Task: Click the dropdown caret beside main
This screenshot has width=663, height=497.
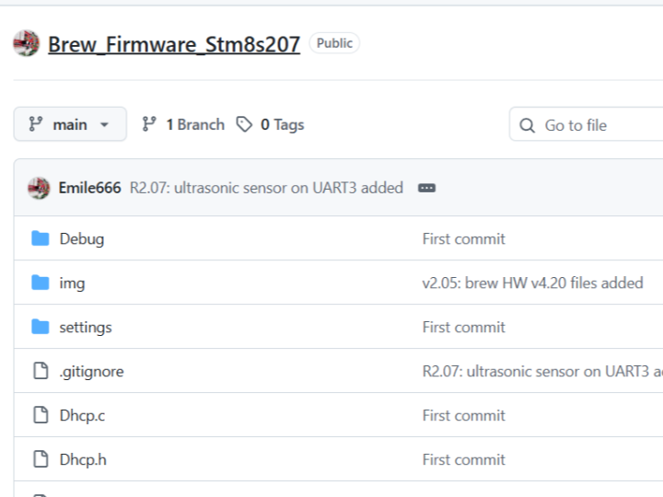Action: [104, 124]
